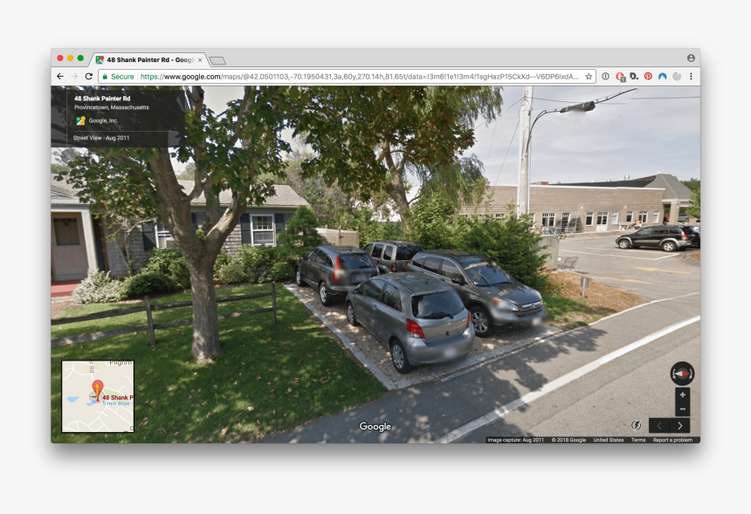Open the D. extension icon
The width and height of the screenshot is (751, 514).
click(634, 77)
